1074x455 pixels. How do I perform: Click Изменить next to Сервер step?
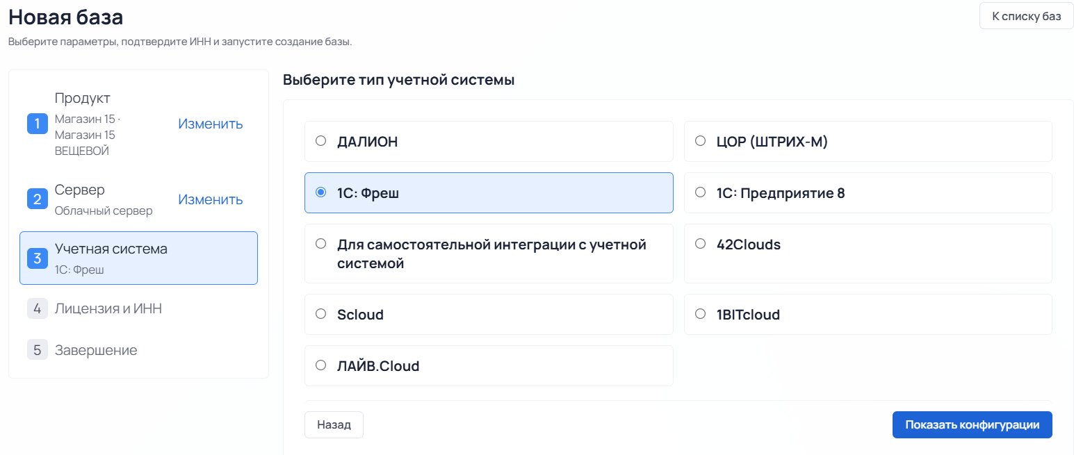(210, 199)
